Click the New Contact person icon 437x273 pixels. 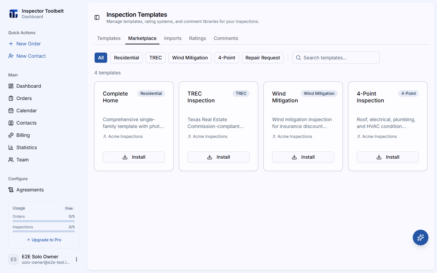pyautogui.click(x=11, y=56)
